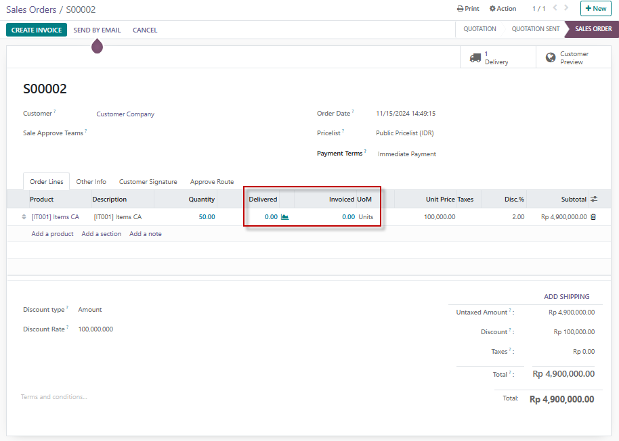Cancel the sales order
The height and width of the screenshot is (441, 619).
(145, 30)
